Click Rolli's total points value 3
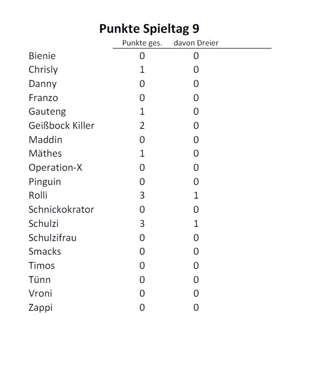Screen dimensions: 311x378 coord(142,196)
